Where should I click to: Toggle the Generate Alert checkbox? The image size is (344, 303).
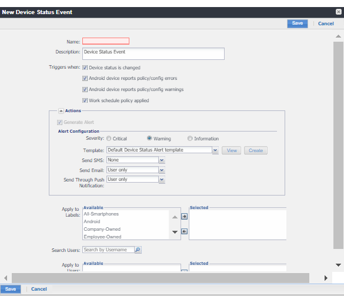pyautogui.click(x=59, y=122)
